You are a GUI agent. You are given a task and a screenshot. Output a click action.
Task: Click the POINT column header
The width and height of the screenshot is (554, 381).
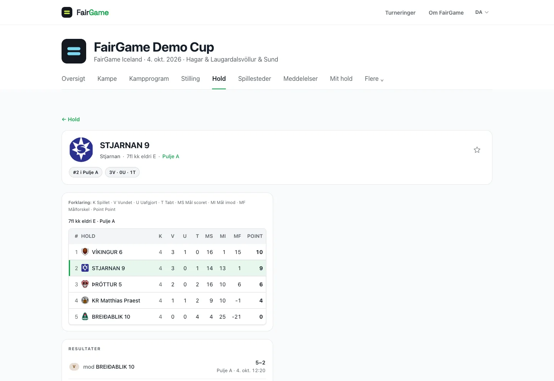point(255,236)
